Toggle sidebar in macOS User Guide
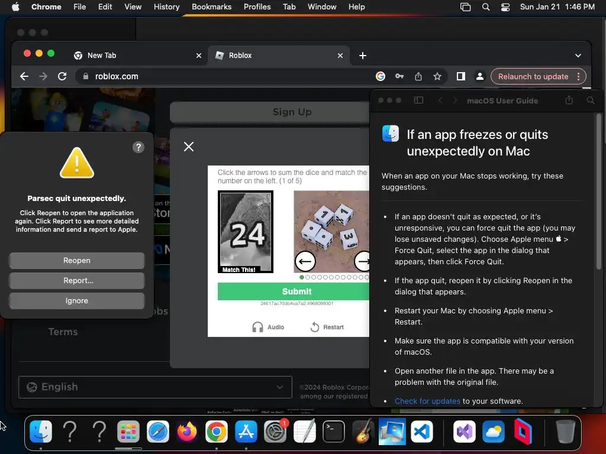 click(x=418, y=100)
